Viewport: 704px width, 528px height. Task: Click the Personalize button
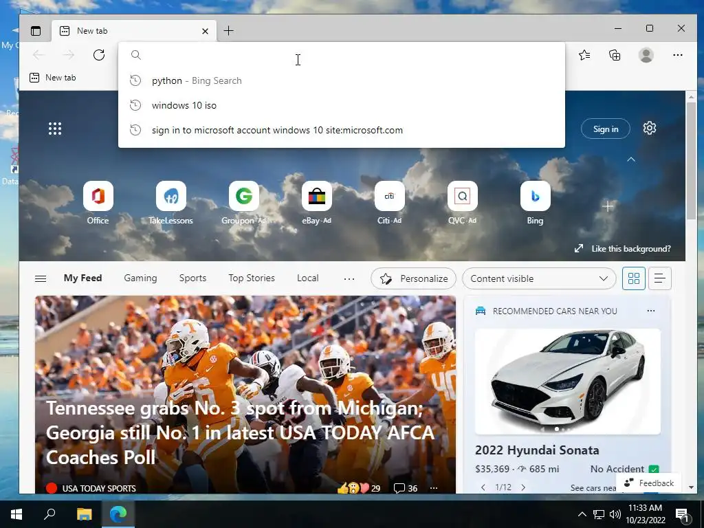tap(413, 278)
